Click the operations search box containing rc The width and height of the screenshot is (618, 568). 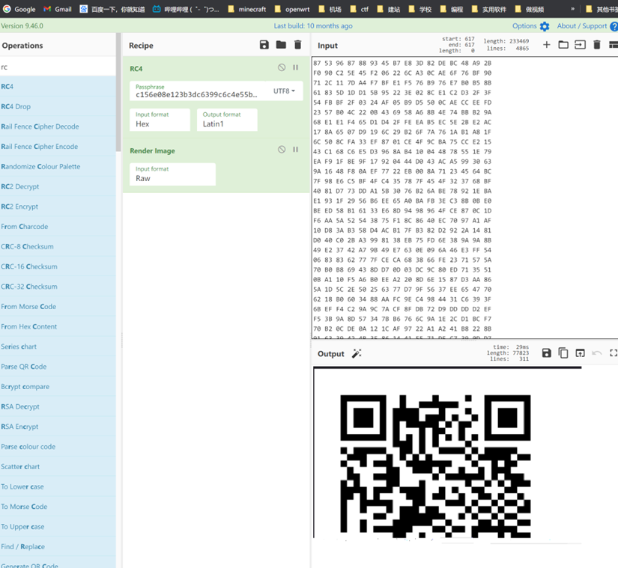pyautogui.click(x=58, y=67)
